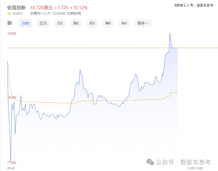Open the 周K weekly candlestick tab
218x171 pixels.
tap(76, 23)
